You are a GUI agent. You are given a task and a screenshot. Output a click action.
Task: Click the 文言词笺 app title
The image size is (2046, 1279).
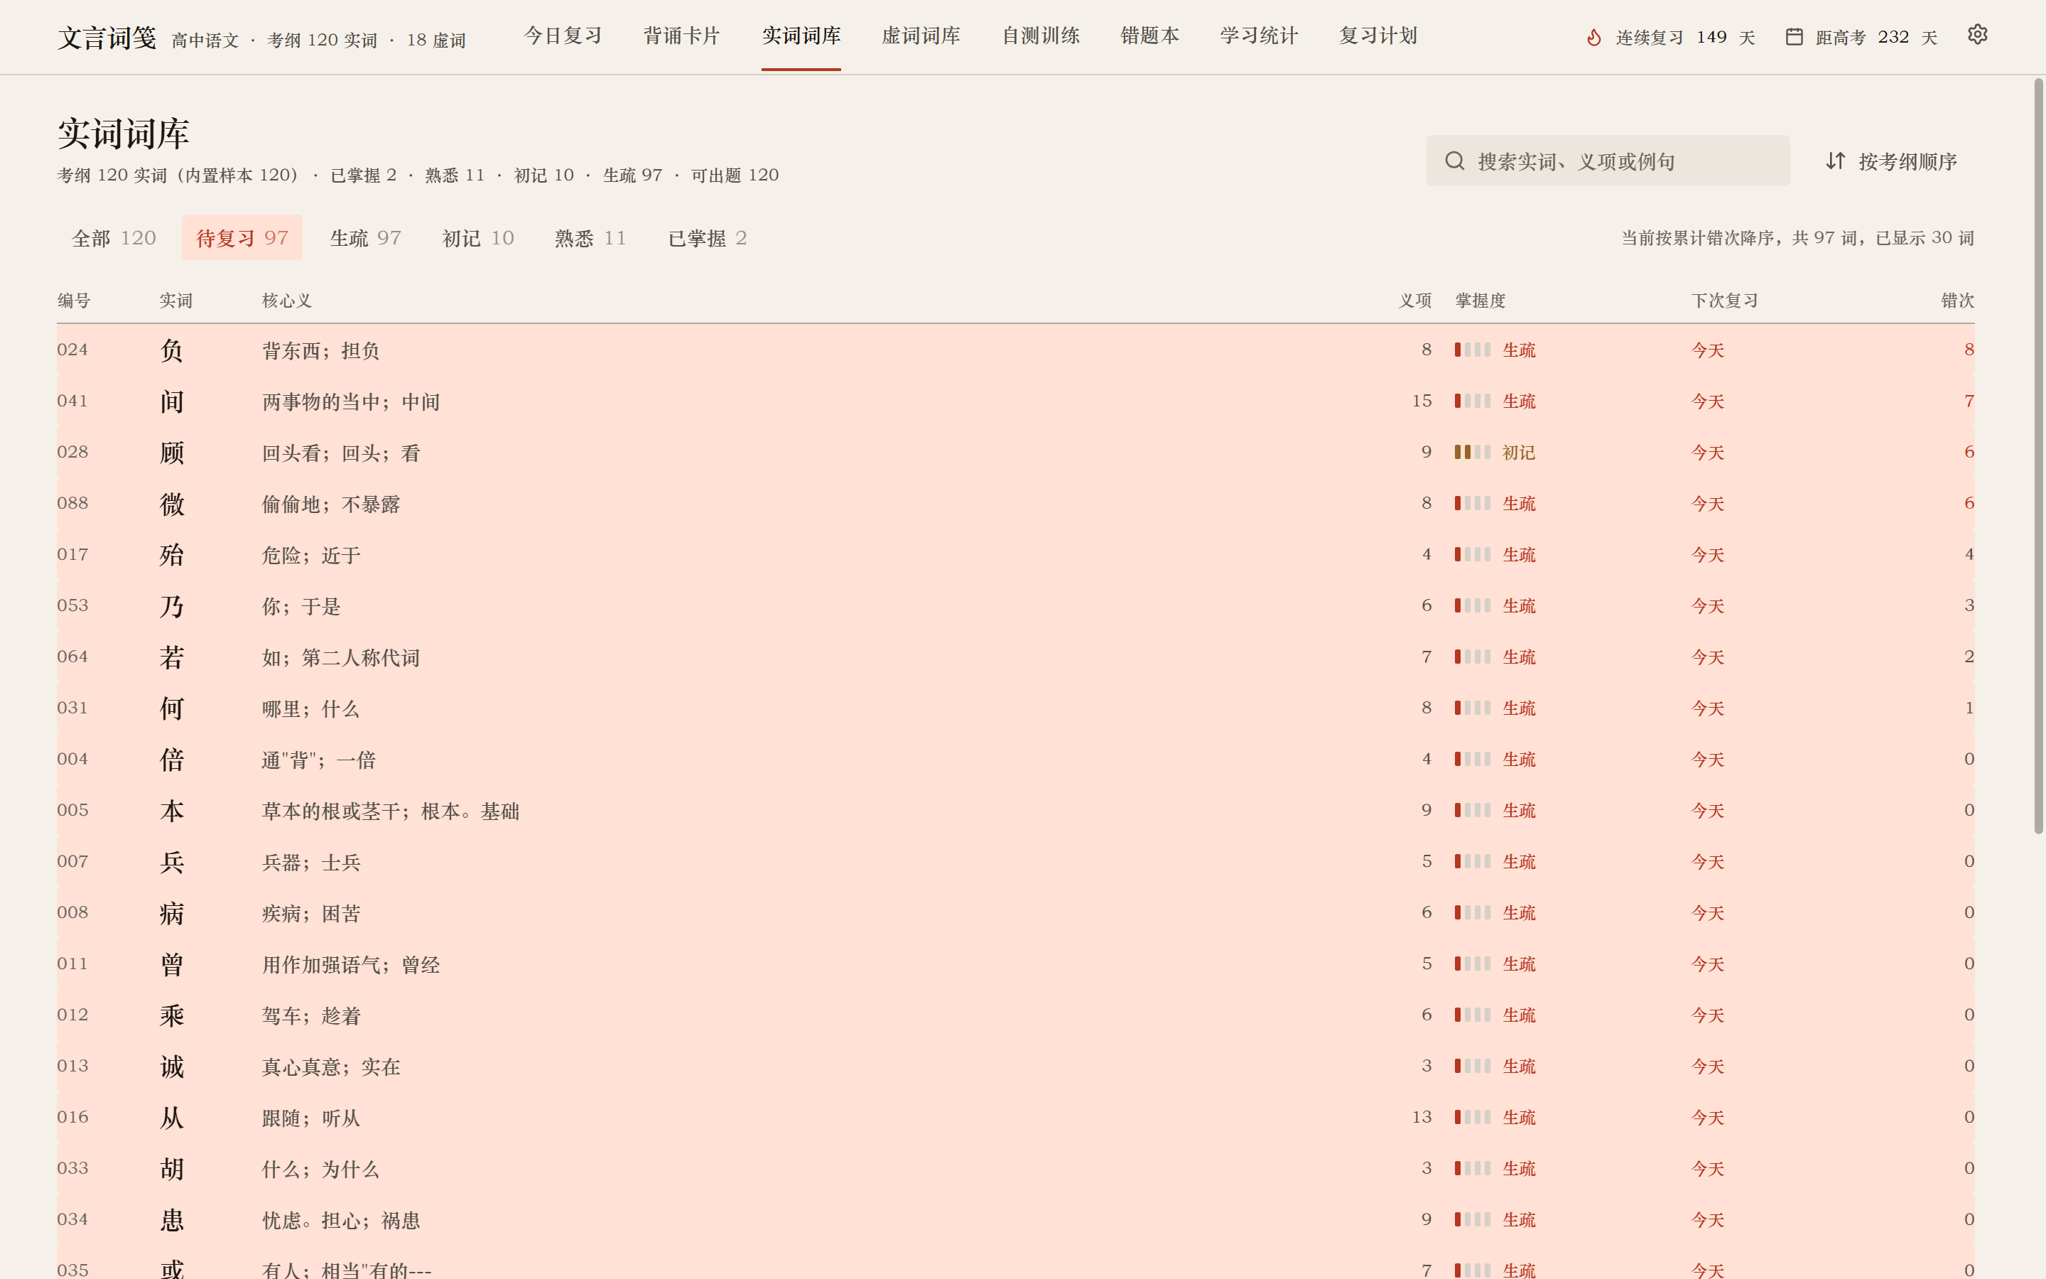107,37
